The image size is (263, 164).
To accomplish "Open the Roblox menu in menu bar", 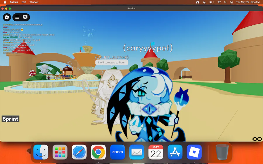I will (x=14, y=2).
